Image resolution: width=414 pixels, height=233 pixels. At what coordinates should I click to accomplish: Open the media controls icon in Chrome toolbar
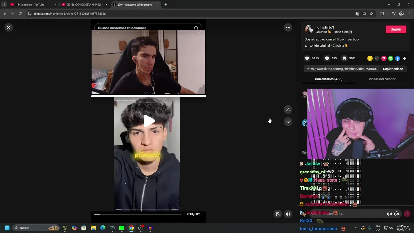393,14
